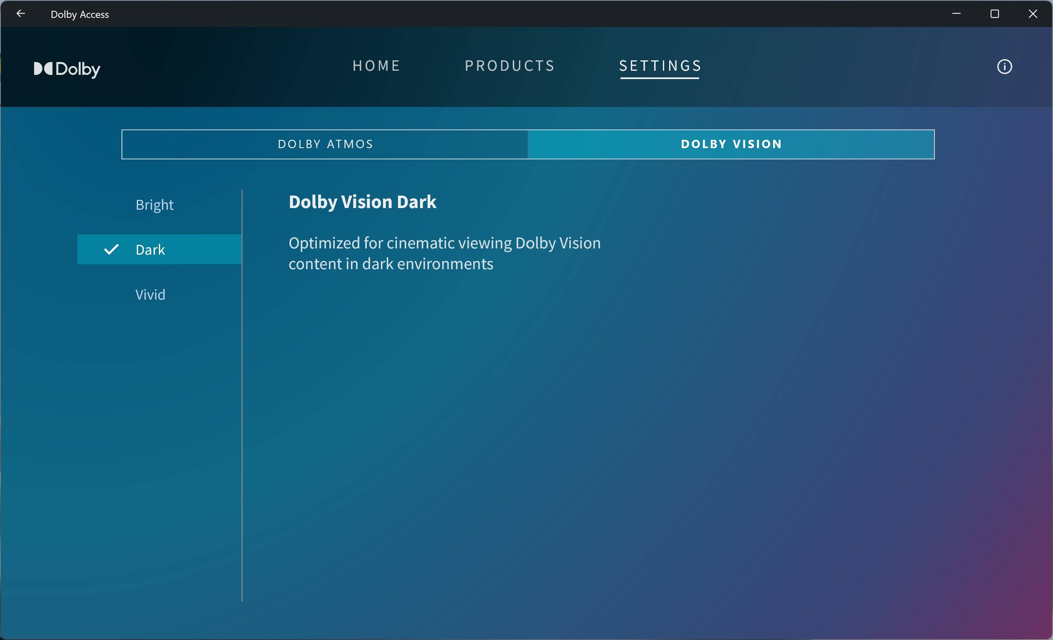The width and height of the screenshot is (1053, 640).
Task: Click the vertical divider beside mode list
Action: (x=242, y=395)
